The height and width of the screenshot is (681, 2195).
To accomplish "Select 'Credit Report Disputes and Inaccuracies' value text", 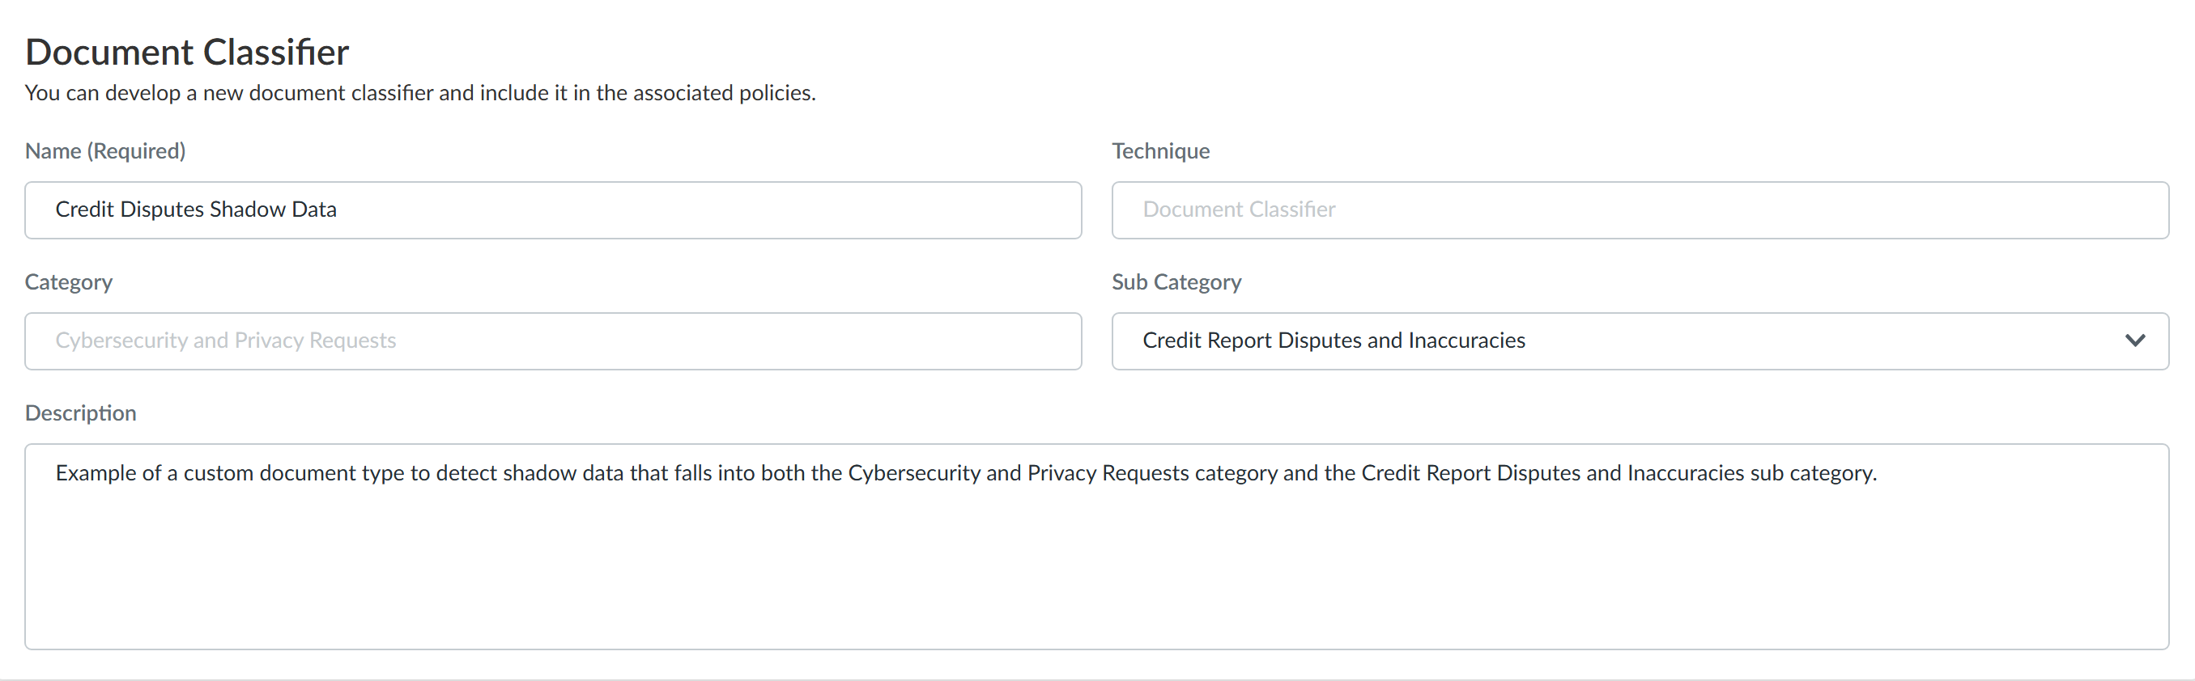I will (x=1334, y=340).
